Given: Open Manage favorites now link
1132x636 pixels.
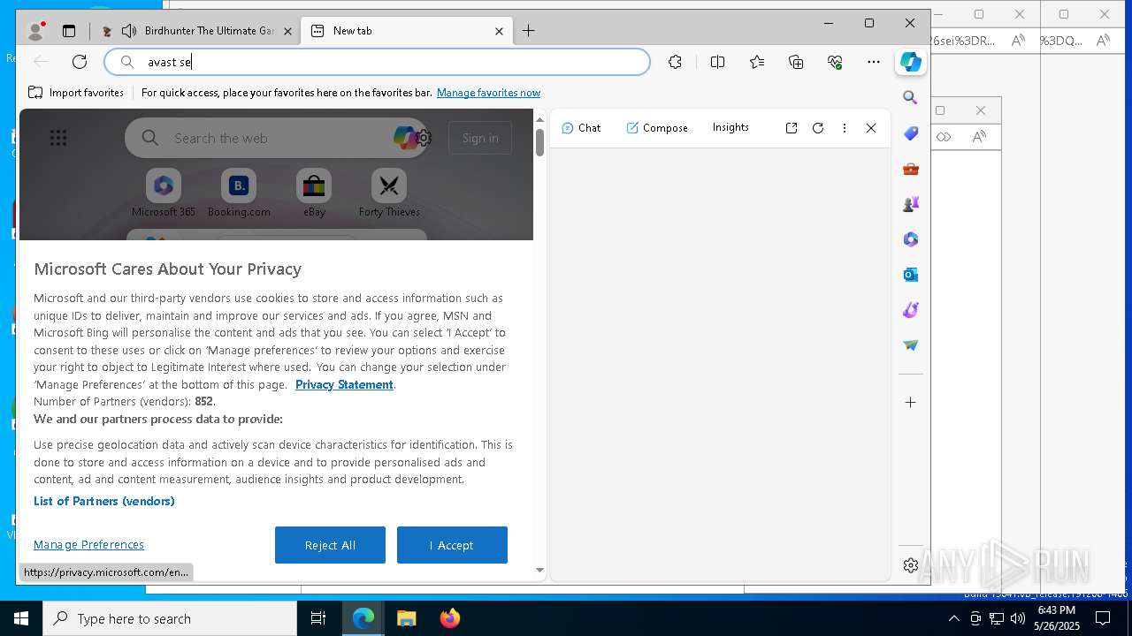Looking at the screenshot, I should 488,93.
